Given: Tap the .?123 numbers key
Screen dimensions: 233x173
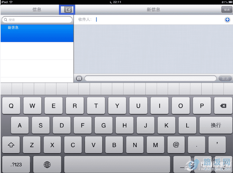Looking at the screenshot, I should 16,165.
